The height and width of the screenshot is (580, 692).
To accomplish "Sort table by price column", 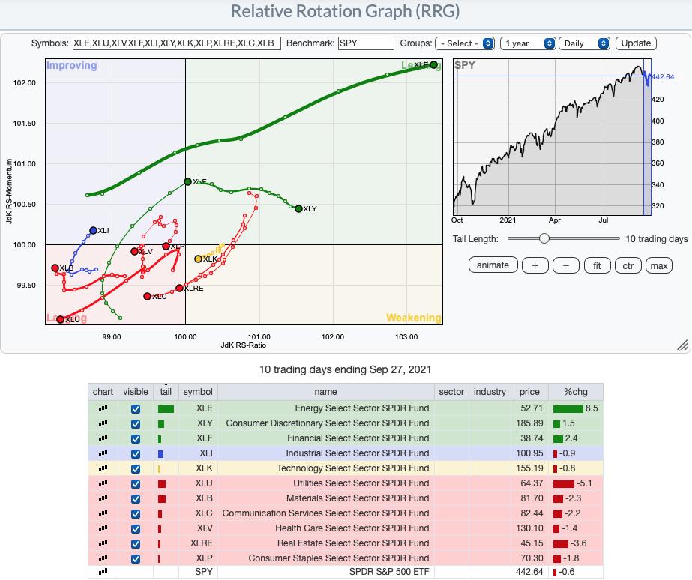I will [x=529, y=392].
